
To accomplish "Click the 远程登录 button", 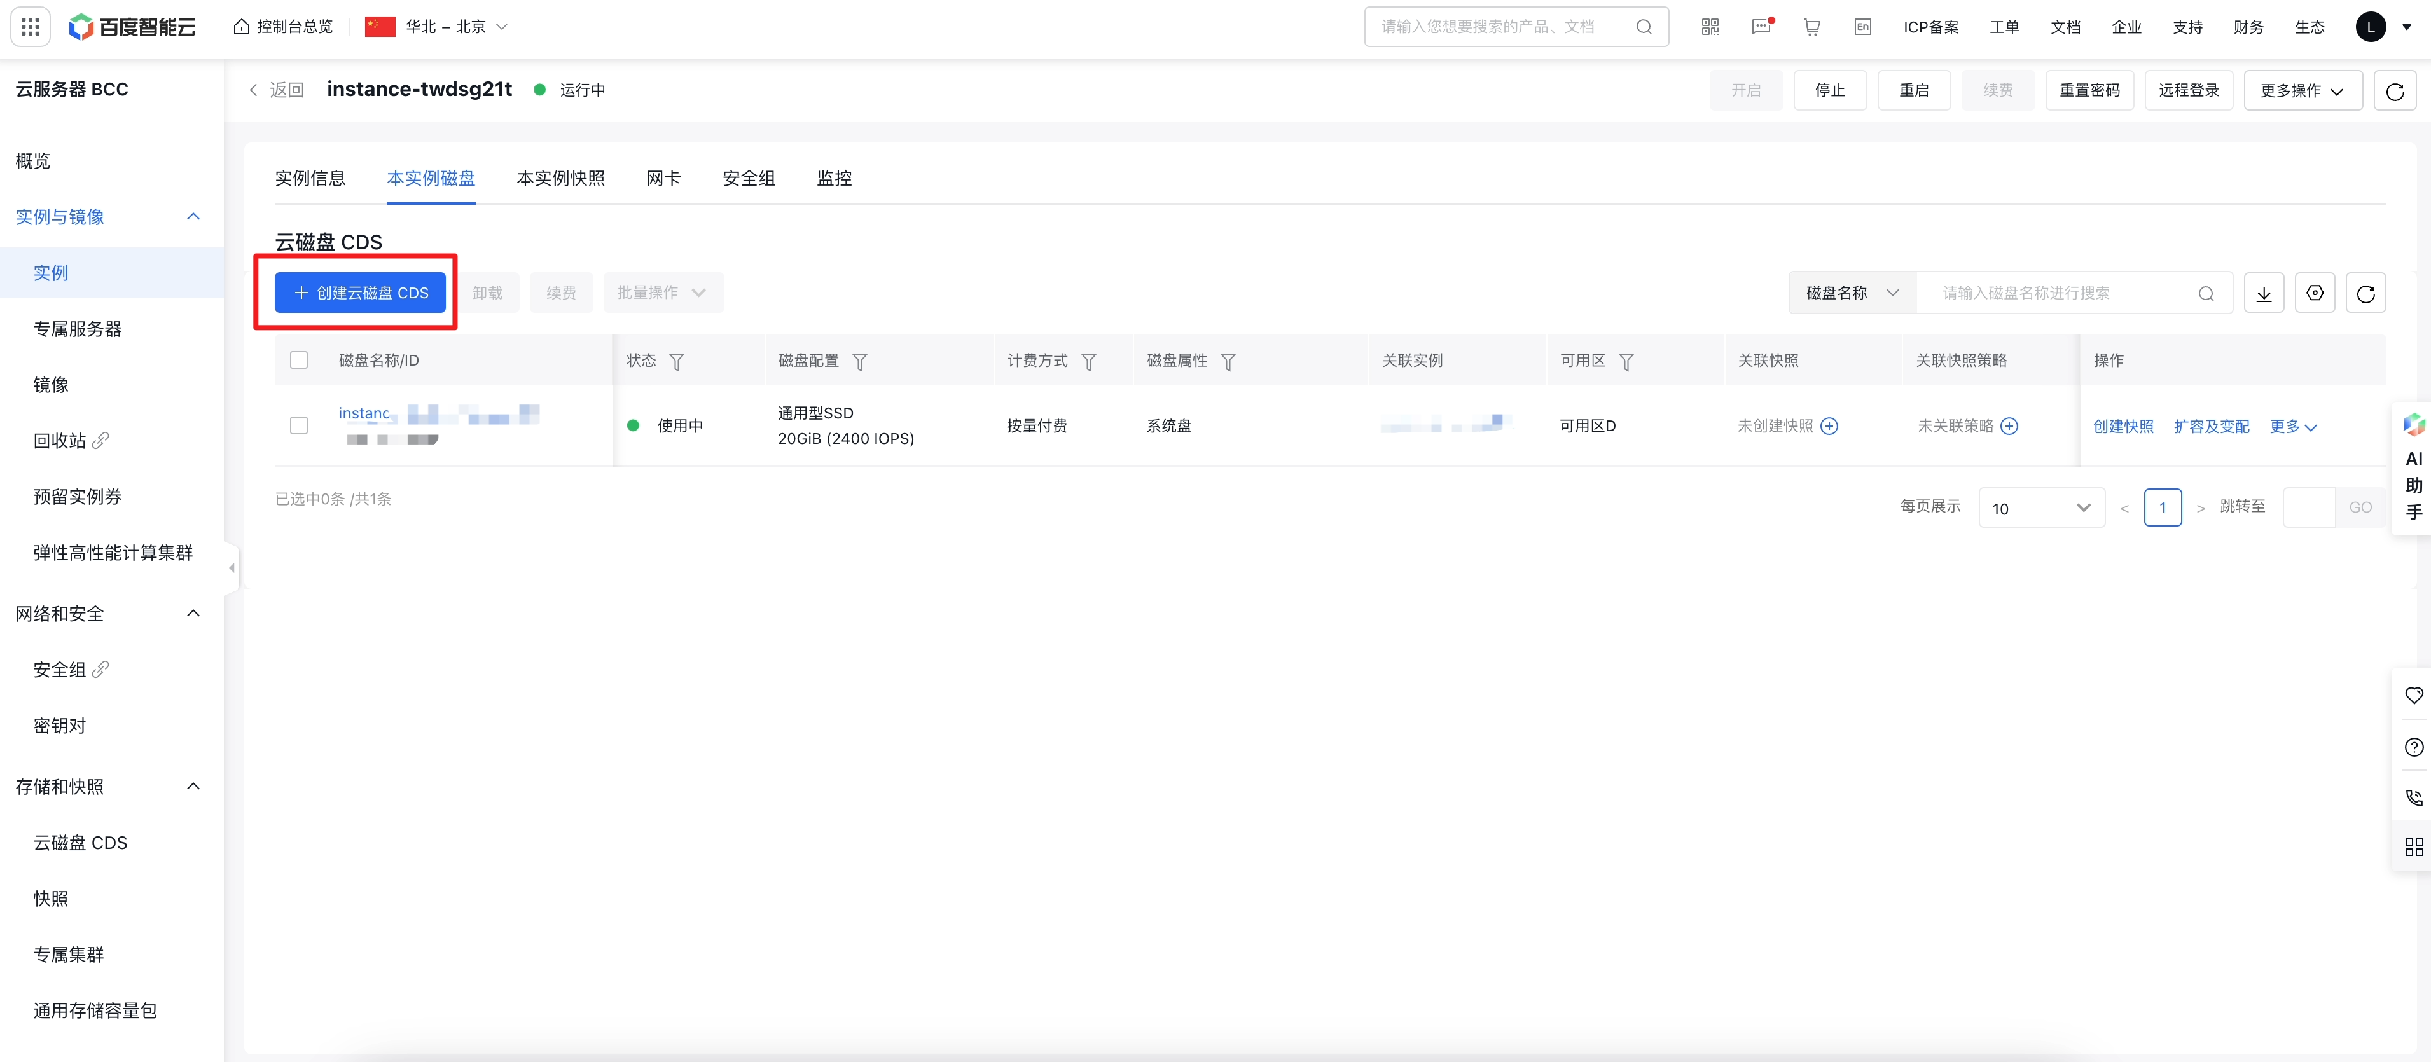I will click(x=2189, y=90).
